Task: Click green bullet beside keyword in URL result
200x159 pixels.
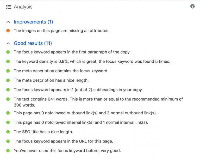Action: (x=8, y=141)
